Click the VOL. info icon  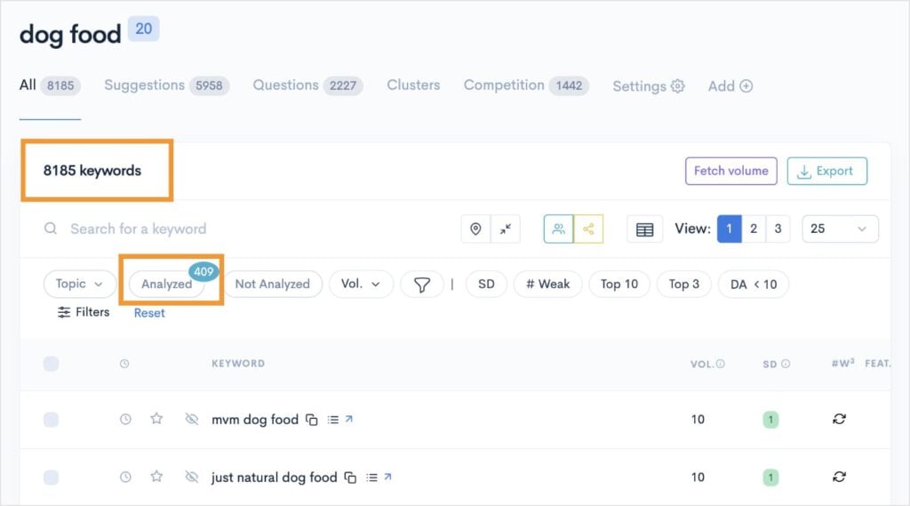coord(720,364)
